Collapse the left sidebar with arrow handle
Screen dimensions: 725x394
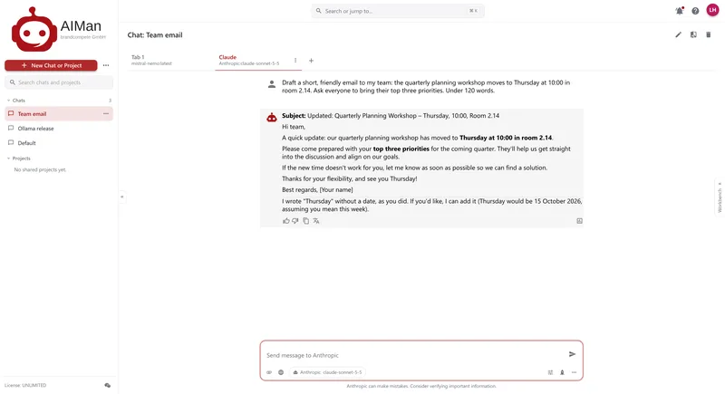pos(122,197)
